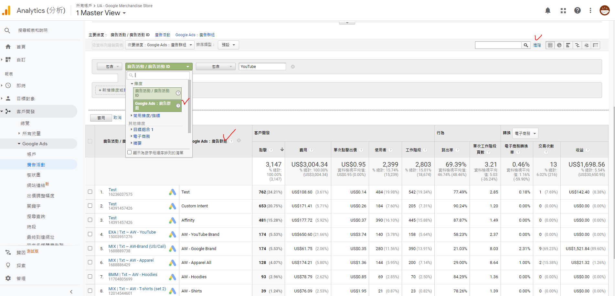Switch to term cloud view icon
Image resolution: width=615 pixels, height=296 pixels.
pyautogui.click(x=586, y=45)
